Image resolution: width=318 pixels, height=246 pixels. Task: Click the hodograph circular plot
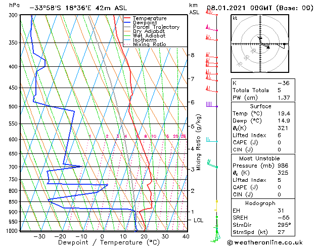pyautogui.click(x=260, y=45)
